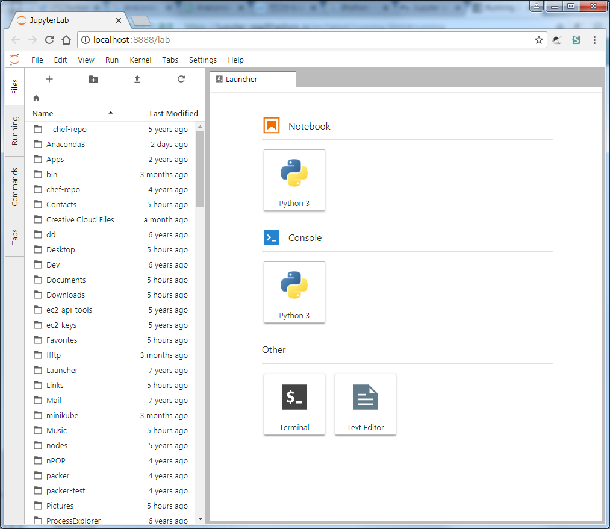Click the browser back arrow
The height and width of the screenshot is (529, 610).
point(16,40)
